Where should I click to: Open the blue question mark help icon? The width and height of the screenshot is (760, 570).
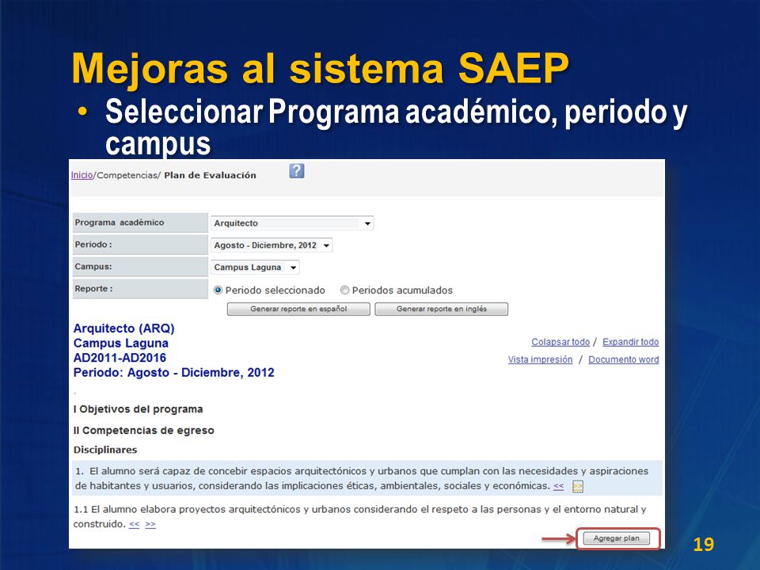pyautogui.click(x=297, y=171)
